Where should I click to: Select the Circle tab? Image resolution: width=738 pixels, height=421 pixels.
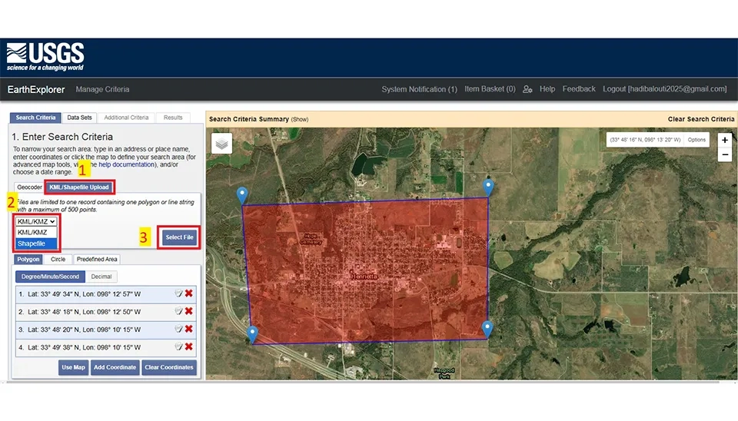[x=58, y=259]
